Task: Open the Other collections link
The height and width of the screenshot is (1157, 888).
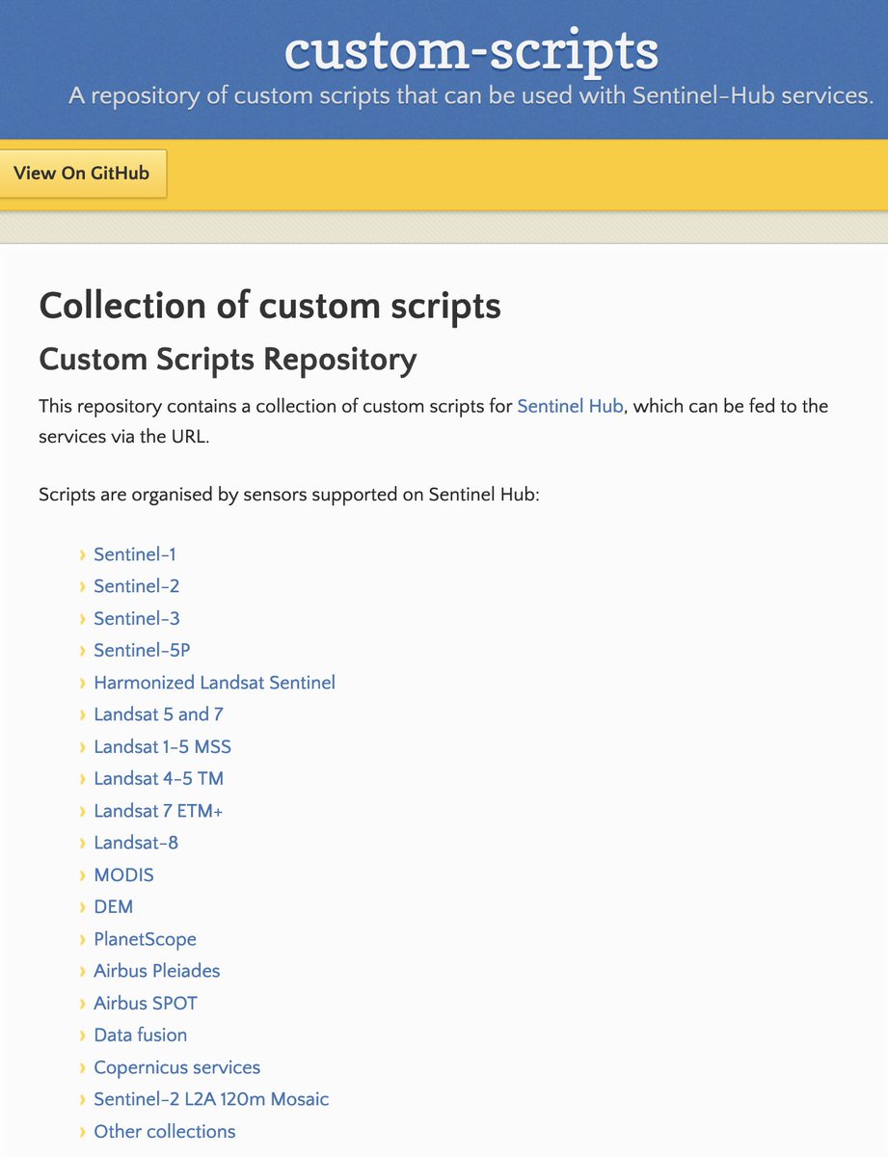Action: [164, 1131]
